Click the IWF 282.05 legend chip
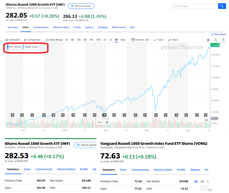 (15, 47)
